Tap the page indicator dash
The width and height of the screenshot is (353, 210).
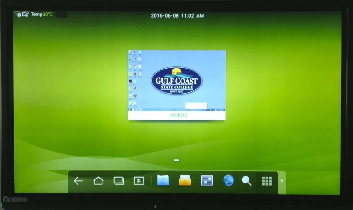point(176,160)
